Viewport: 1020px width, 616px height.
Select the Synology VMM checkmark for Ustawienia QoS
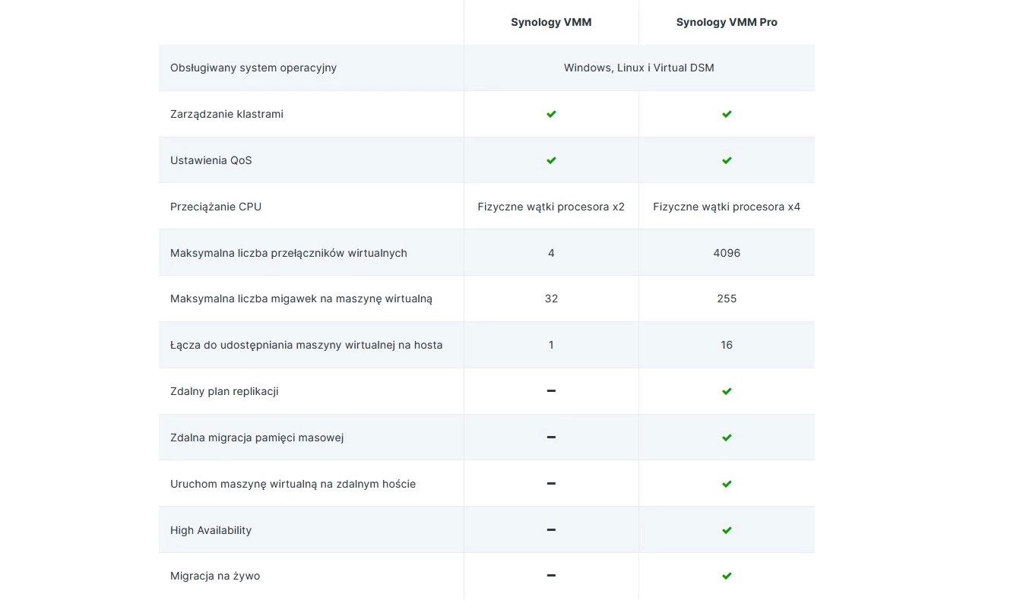click(551, 160)
